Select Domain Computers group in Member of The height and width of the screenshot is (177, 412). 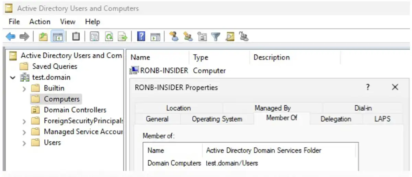[x=174, y=163]
